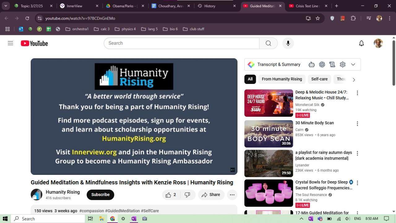View site information icon in address bar

coord(39,18)
